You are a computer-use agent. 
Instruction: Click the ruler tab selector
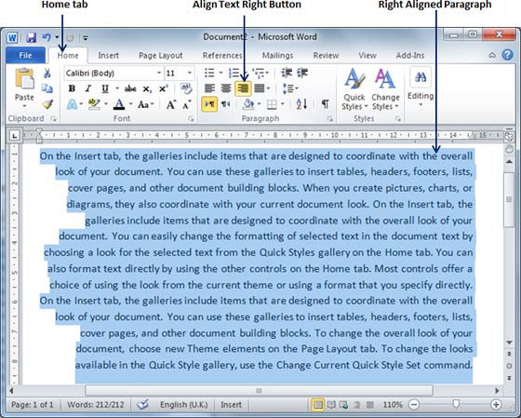click(14, 136)
